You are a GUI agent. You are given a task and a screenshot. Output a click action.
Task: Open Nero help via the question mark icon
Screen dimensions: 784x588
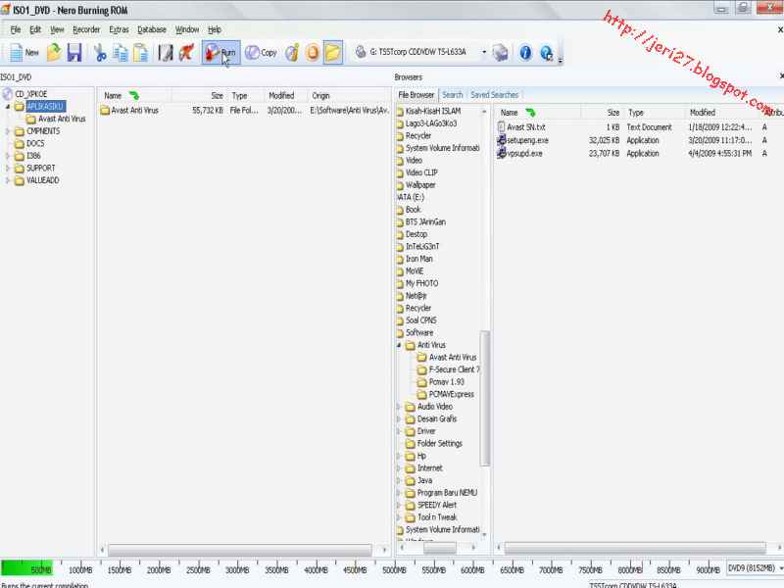pyautogui.click(x=547, y=54)
